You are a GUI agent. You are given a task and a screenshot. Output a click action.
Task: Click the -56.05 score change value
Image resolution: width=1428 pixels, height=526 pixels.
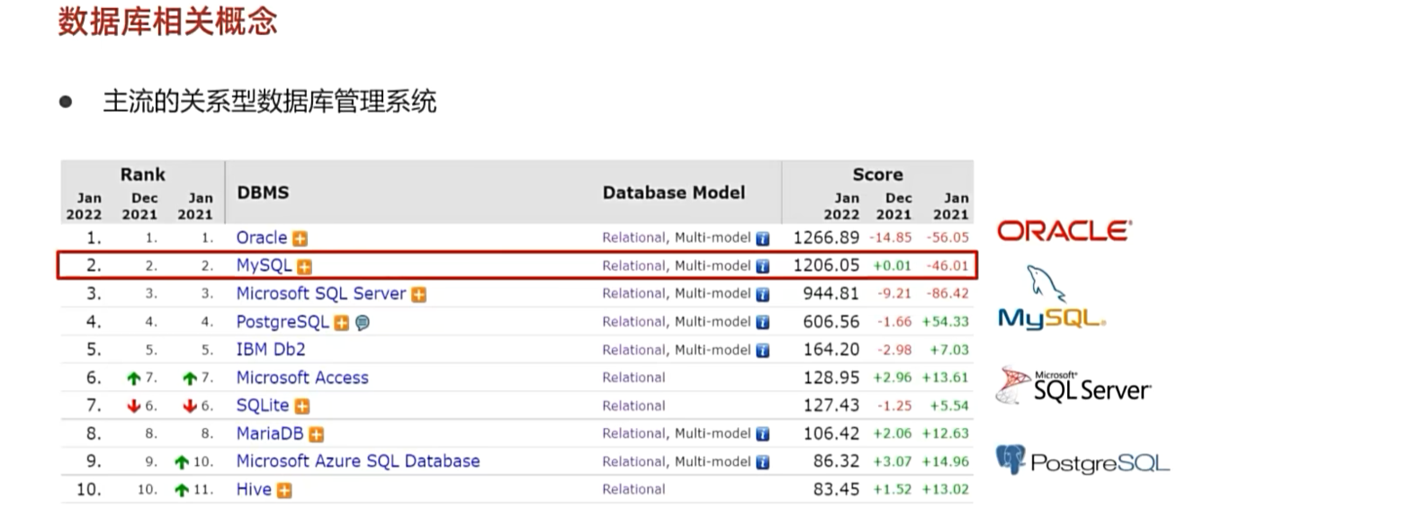pyautogui.click(x=948, y=237)
